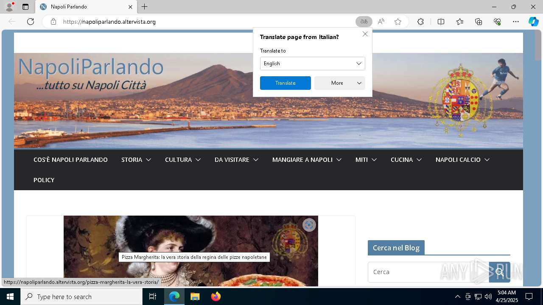
Task: Open Task View on taskbar
Action: pos(153,297)
